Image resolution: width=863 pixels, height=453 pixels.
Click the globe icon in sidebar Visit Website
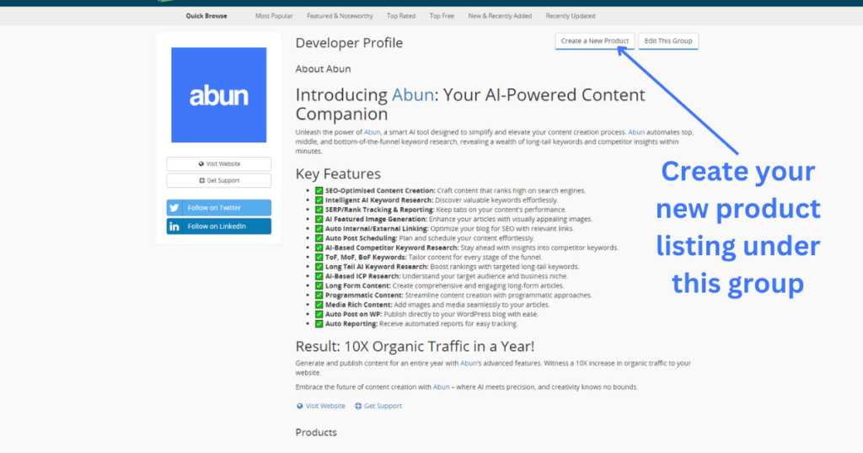tap(201, 164)
